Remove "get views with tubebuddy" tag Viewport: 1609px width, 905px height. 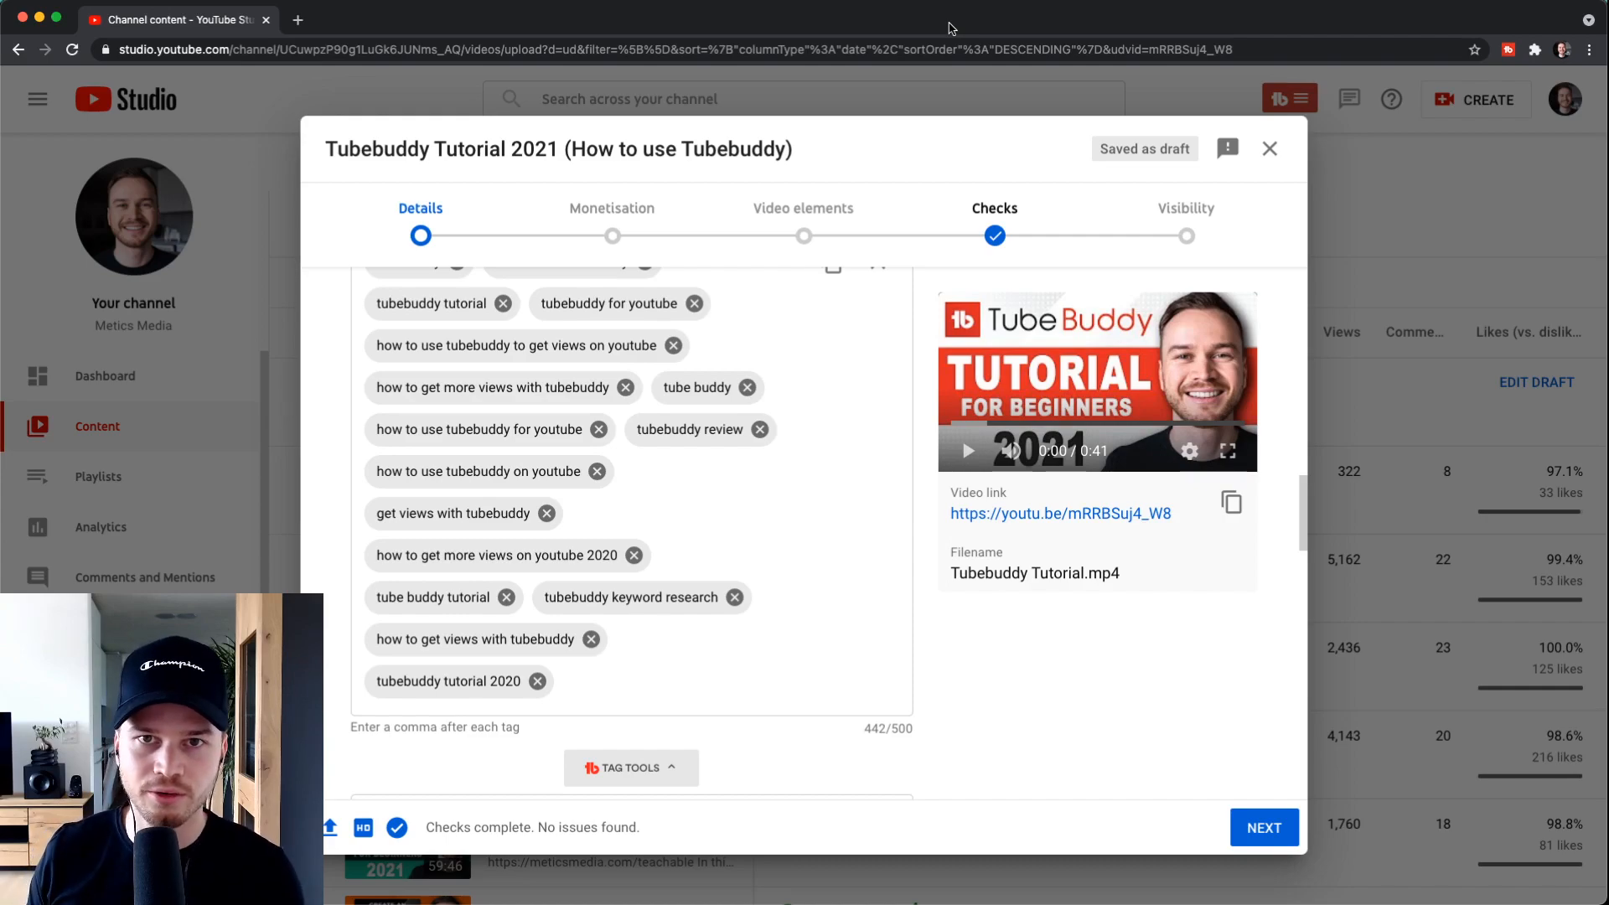click(x=546, y=513)
